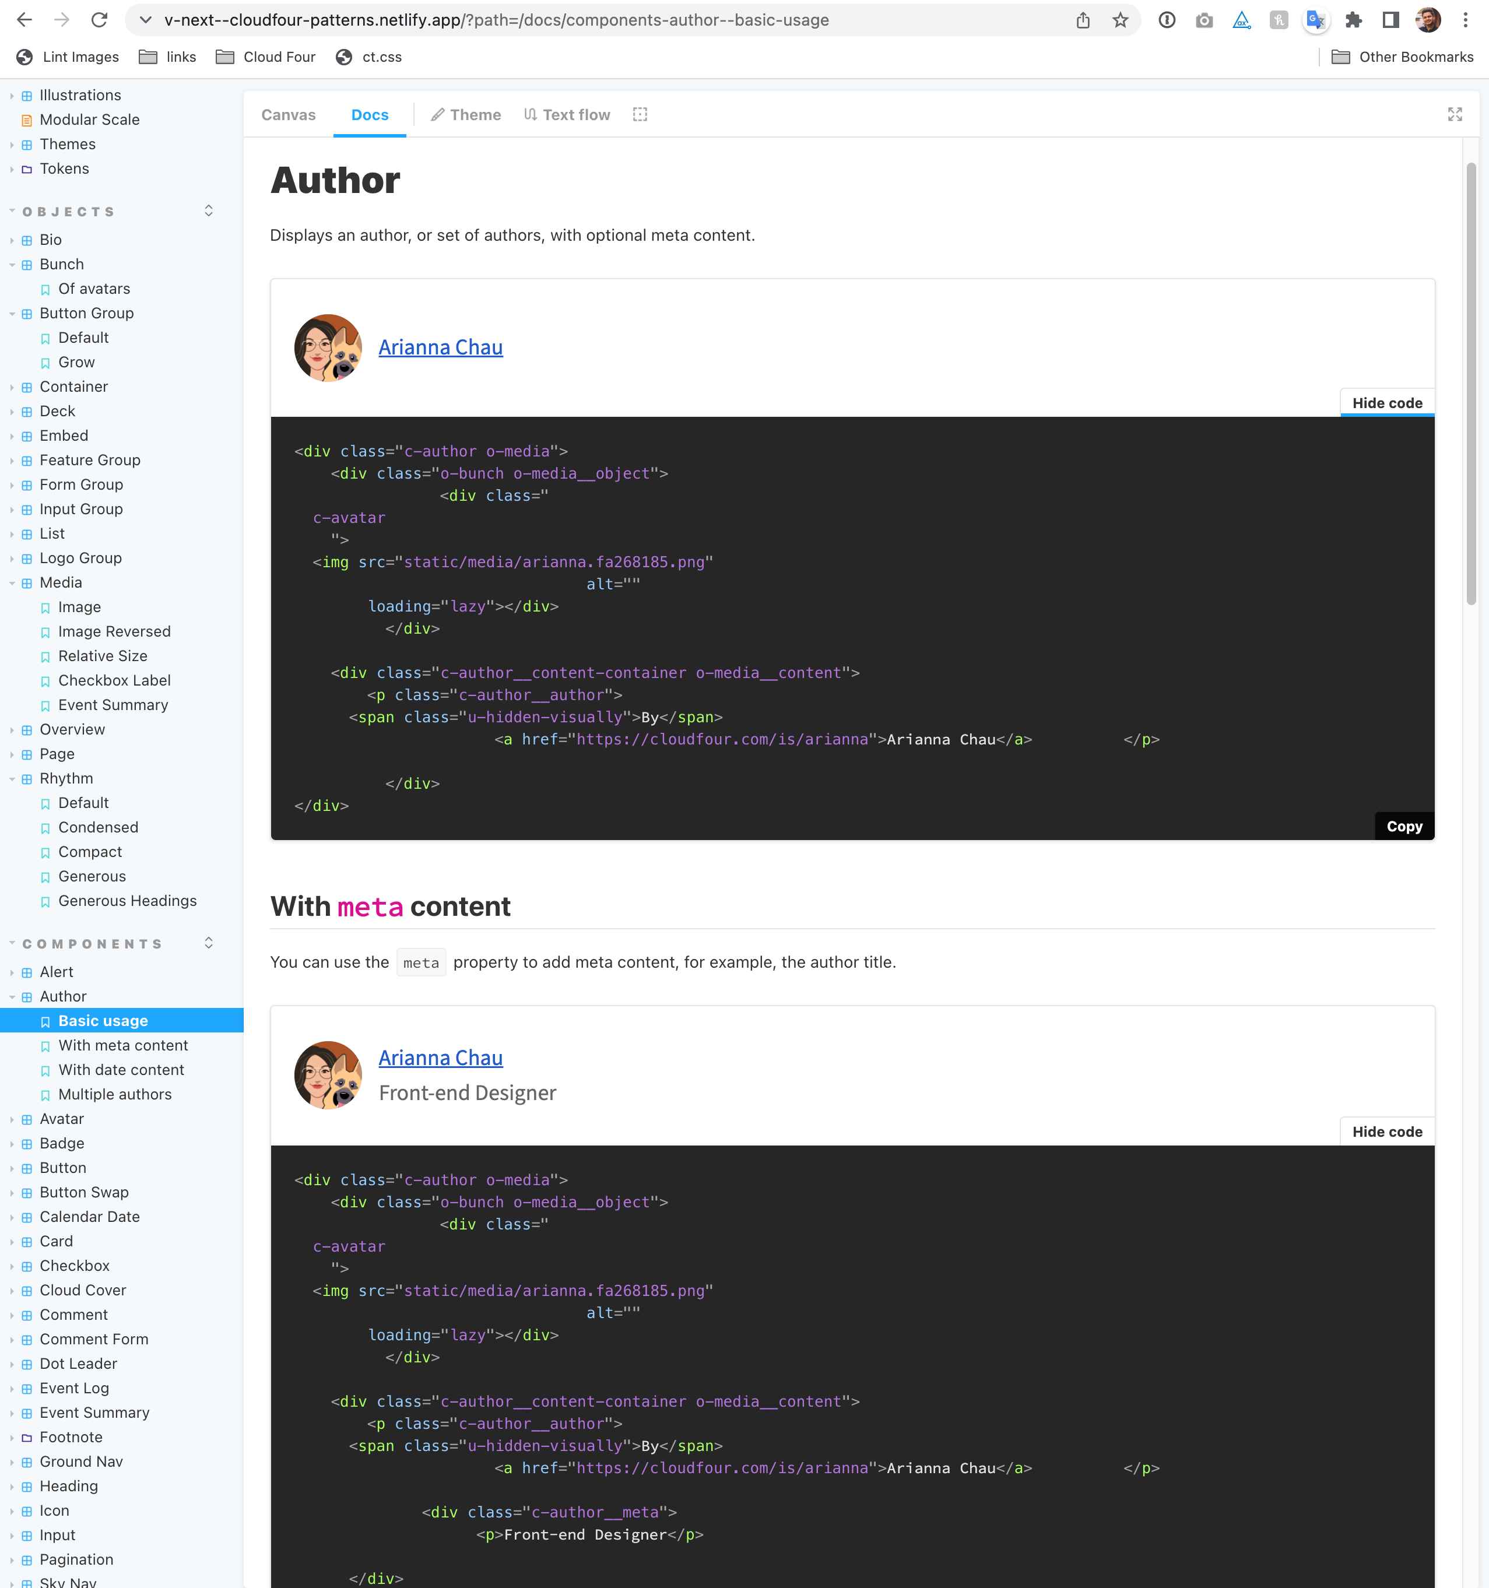Hide code for the first Author example

(x=1387, y=403)
